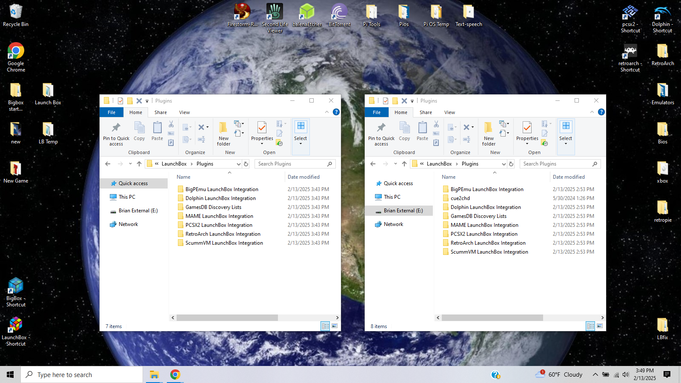Select the Dolphin shortcut desktop icon
This screenshot has height=383, width=681.
662,19
